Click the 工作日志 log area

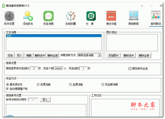point(125,108)
